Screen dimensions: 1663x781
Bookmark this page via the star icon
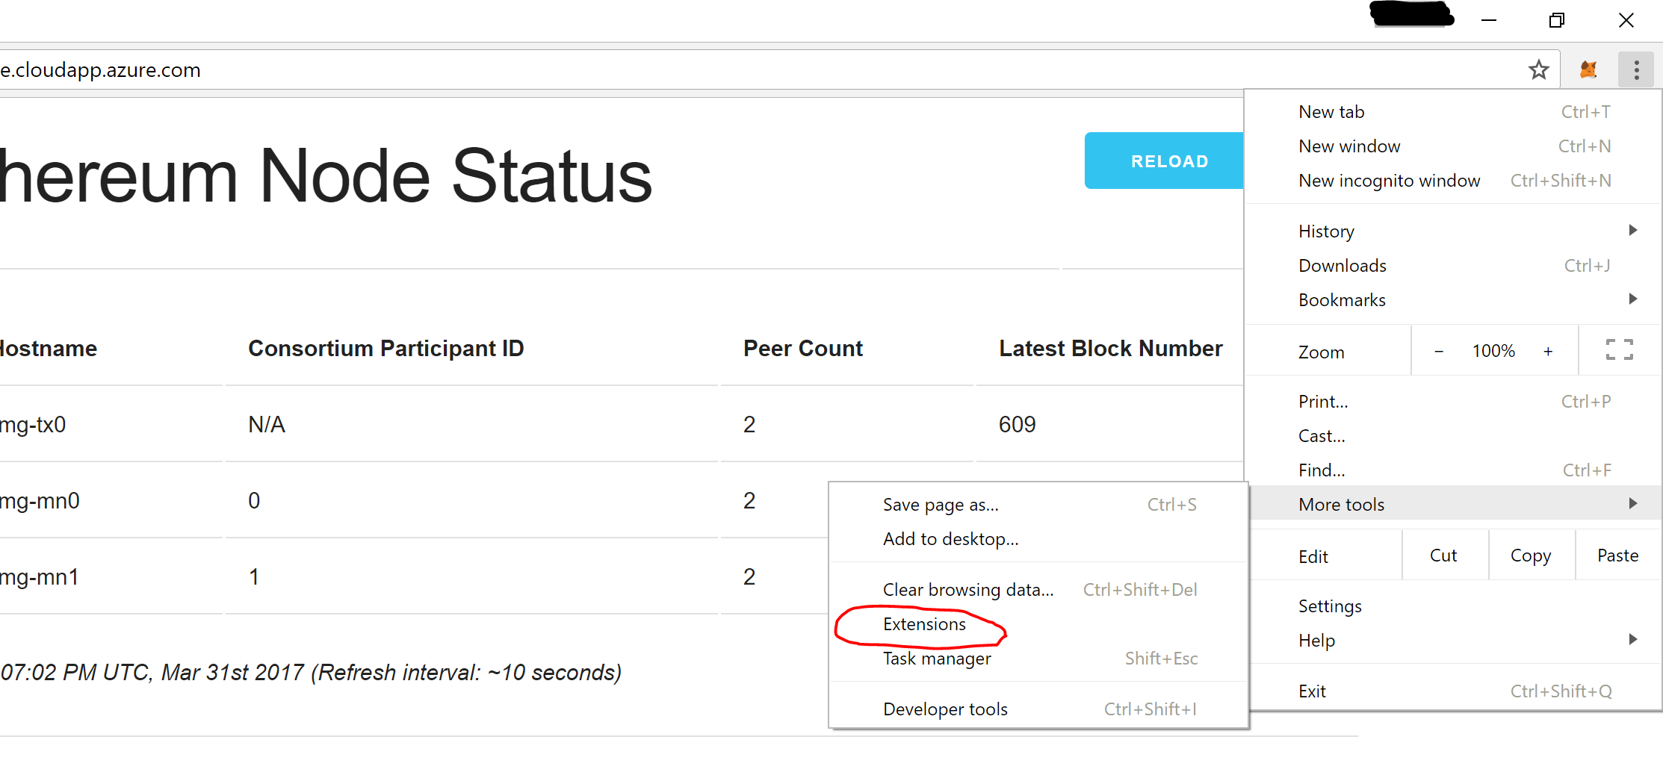pos(1539,69)
